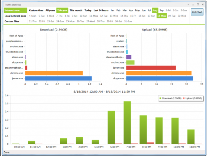This screenshot has width=208, height=156.
Task: Select the This month period
Action: click(x=76, y=10)
